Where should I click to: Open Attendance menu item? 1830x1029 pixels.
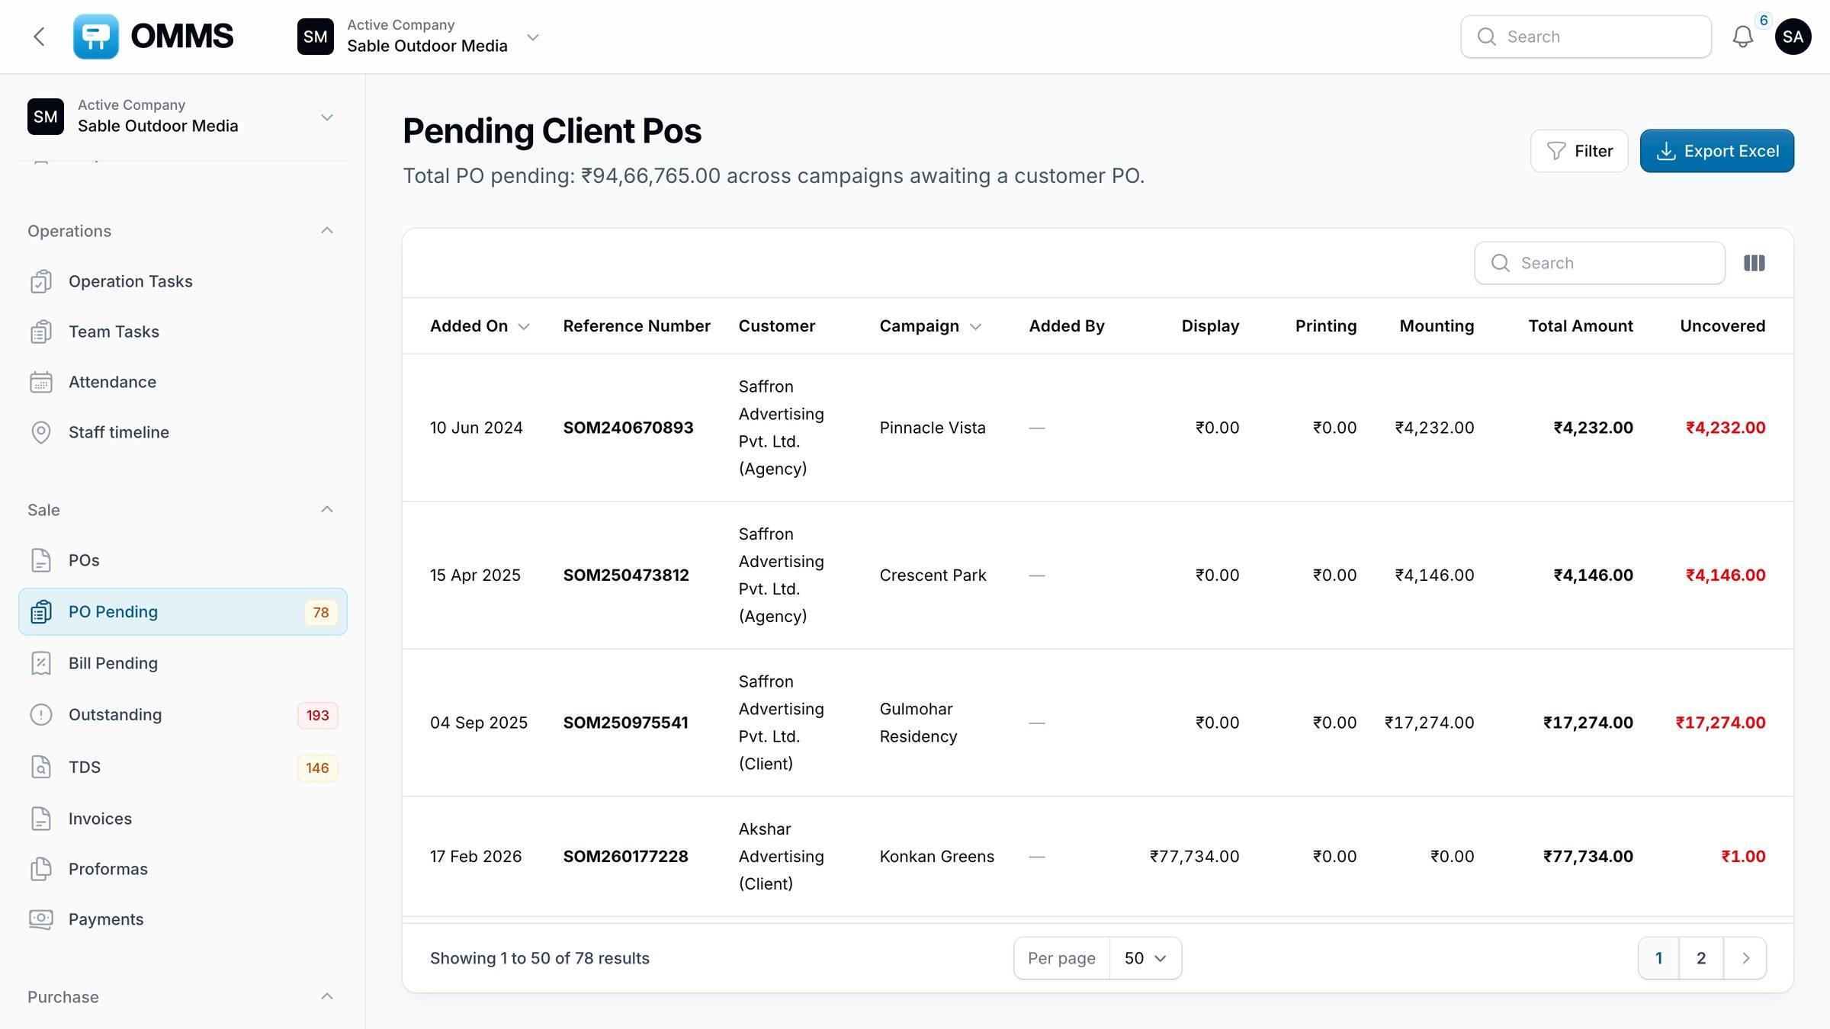pyautogui.click(x=183, y=382)
